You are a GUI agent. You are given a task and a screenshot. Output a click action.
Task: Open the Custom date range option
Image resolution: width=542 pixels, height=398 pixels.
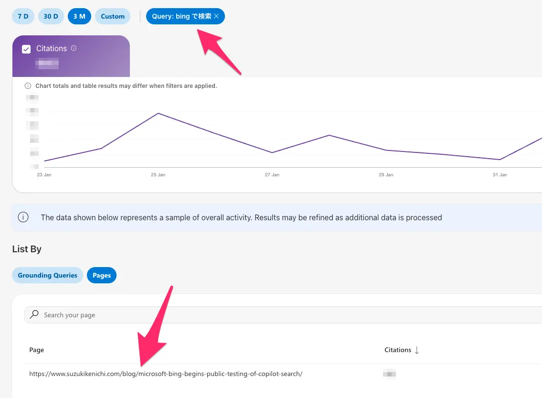[113, 16]
